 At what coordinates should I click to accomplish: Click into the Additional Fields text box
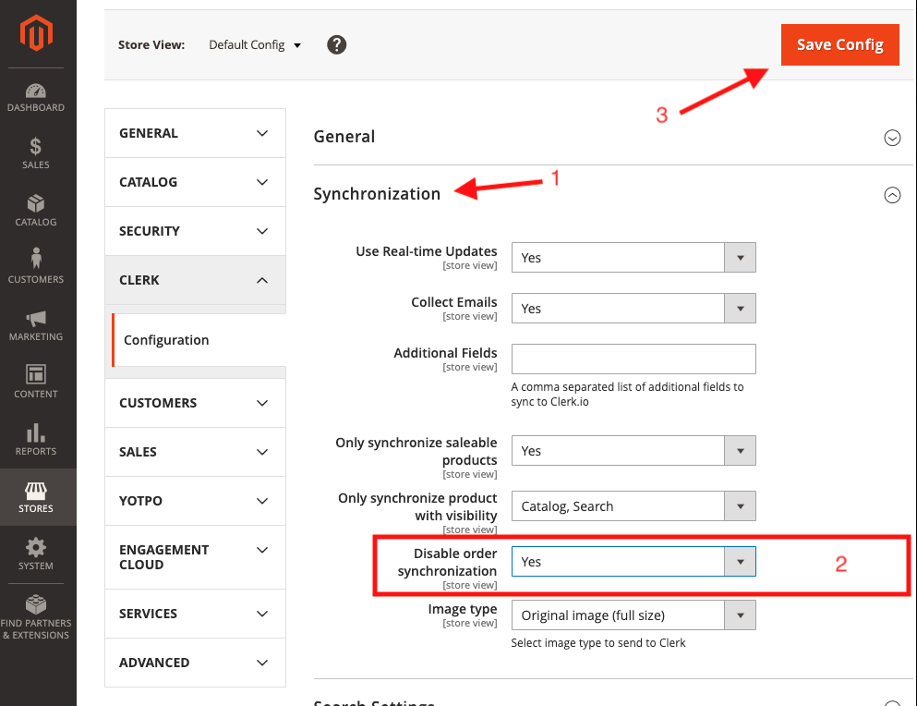[x=633, y=359]
